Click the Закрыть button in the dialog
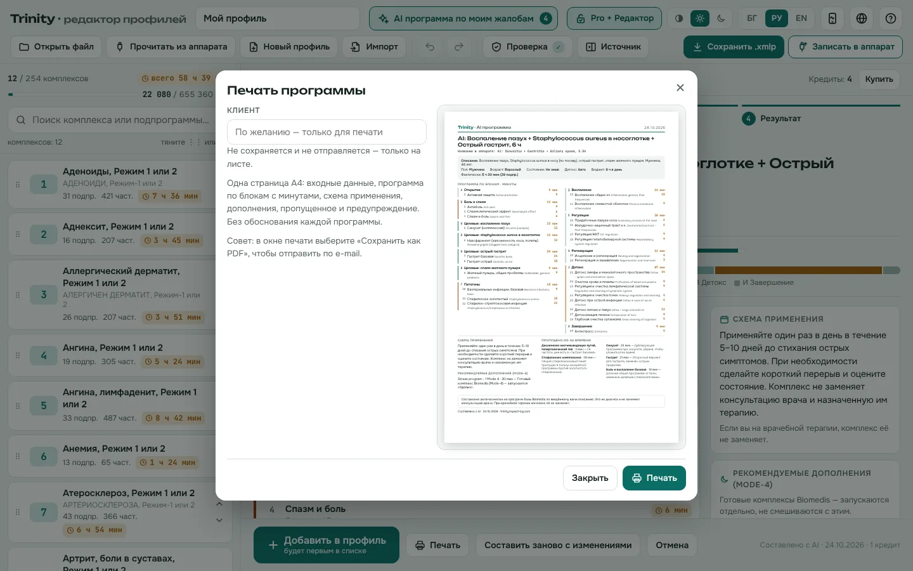The image size is (913, 571). [590, 478]
